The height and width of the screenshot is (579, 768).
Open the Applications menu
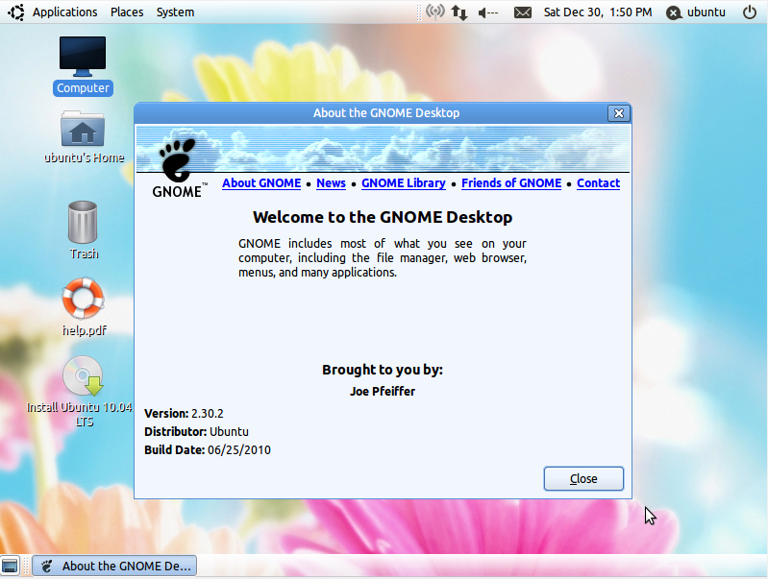click(x=64, y=12)
